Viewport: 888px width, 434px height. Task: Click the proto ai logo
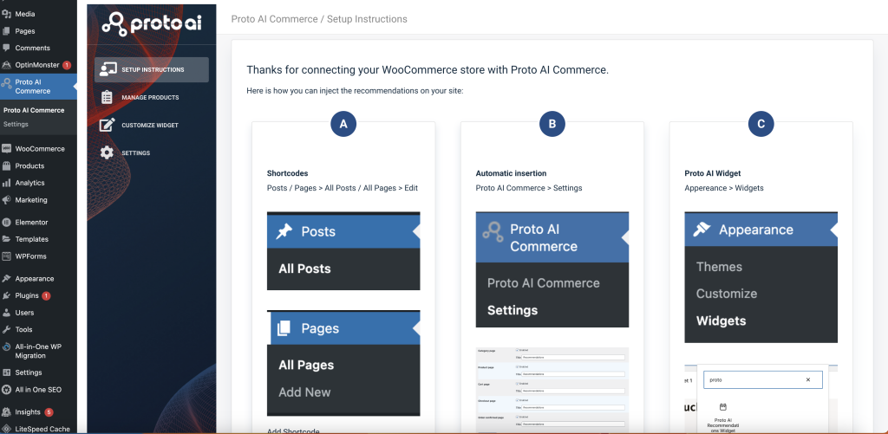tap(151, 23)
